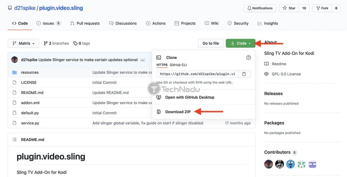Open the Packages section heading
This screenshot has height=177, width=347.
click(274, 123)
